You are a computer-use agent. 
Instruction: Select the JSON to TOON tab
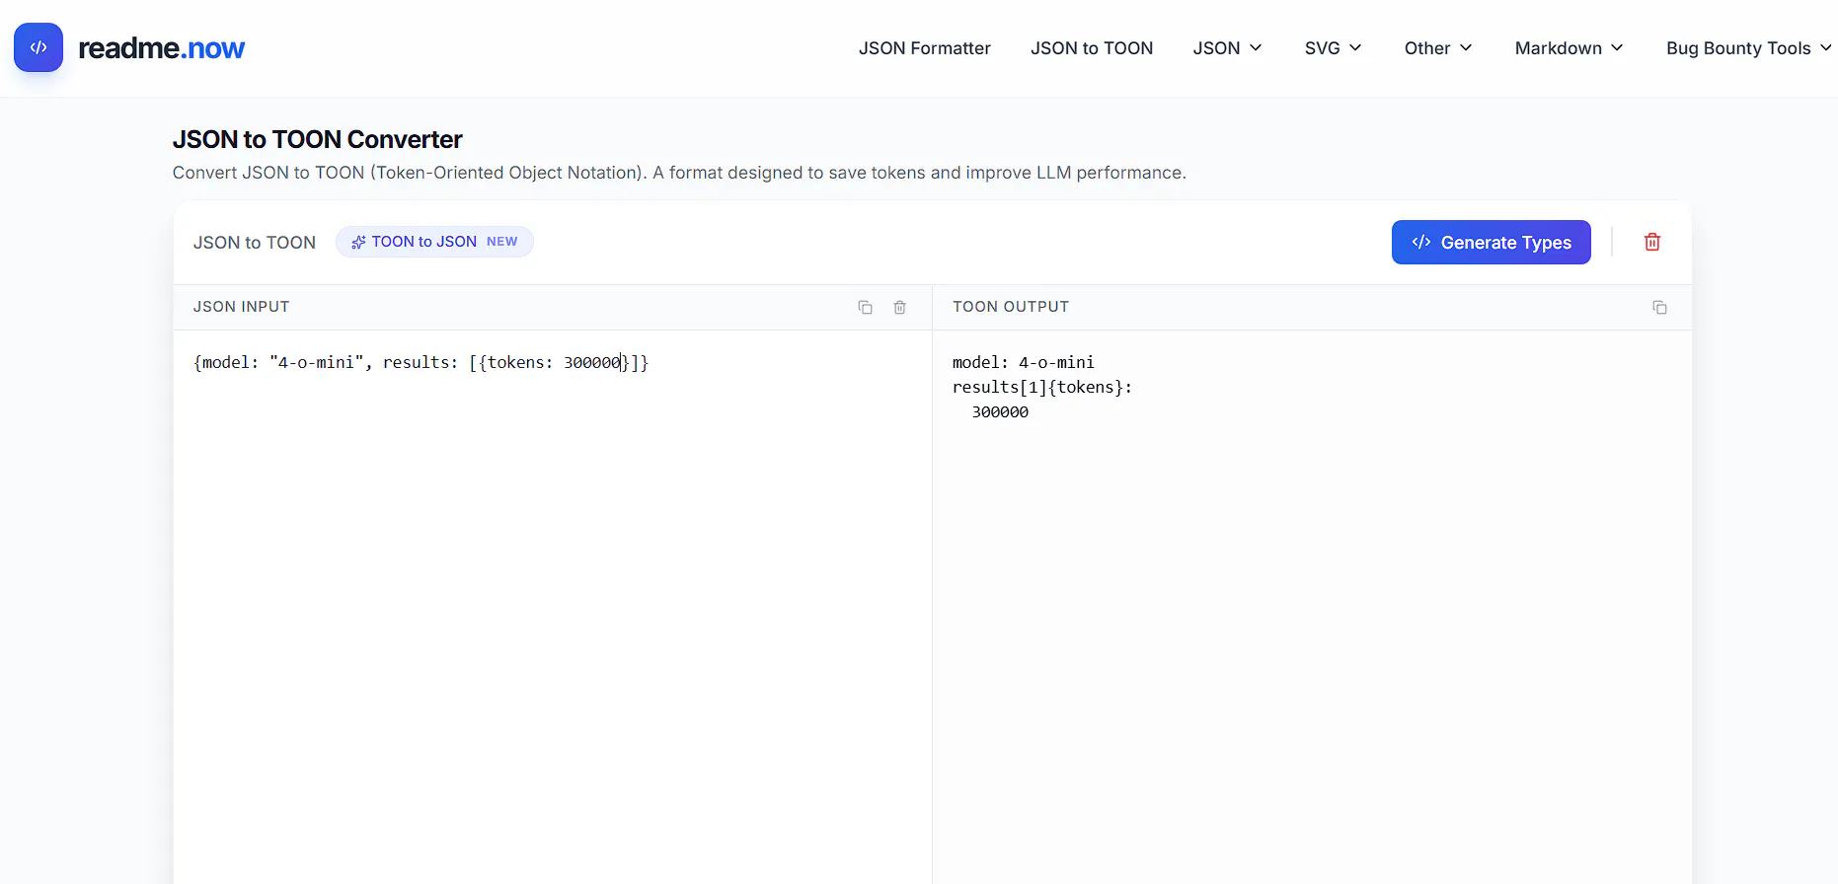[x=255, y=243]
